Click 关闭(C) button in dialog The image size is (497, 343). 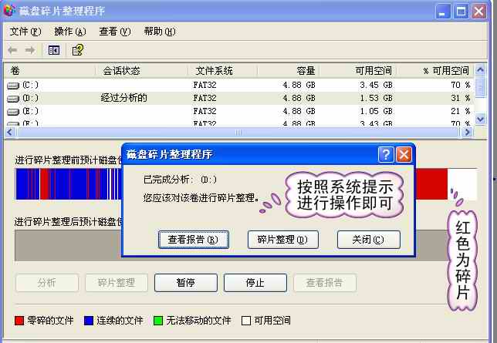pyautogui.click(x=369, y=240)
